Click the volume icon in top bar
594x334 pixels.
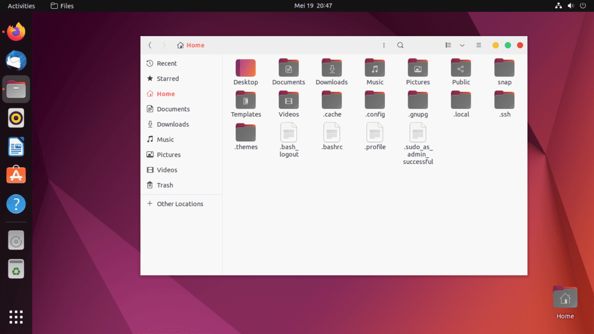[x=571, y=6]
